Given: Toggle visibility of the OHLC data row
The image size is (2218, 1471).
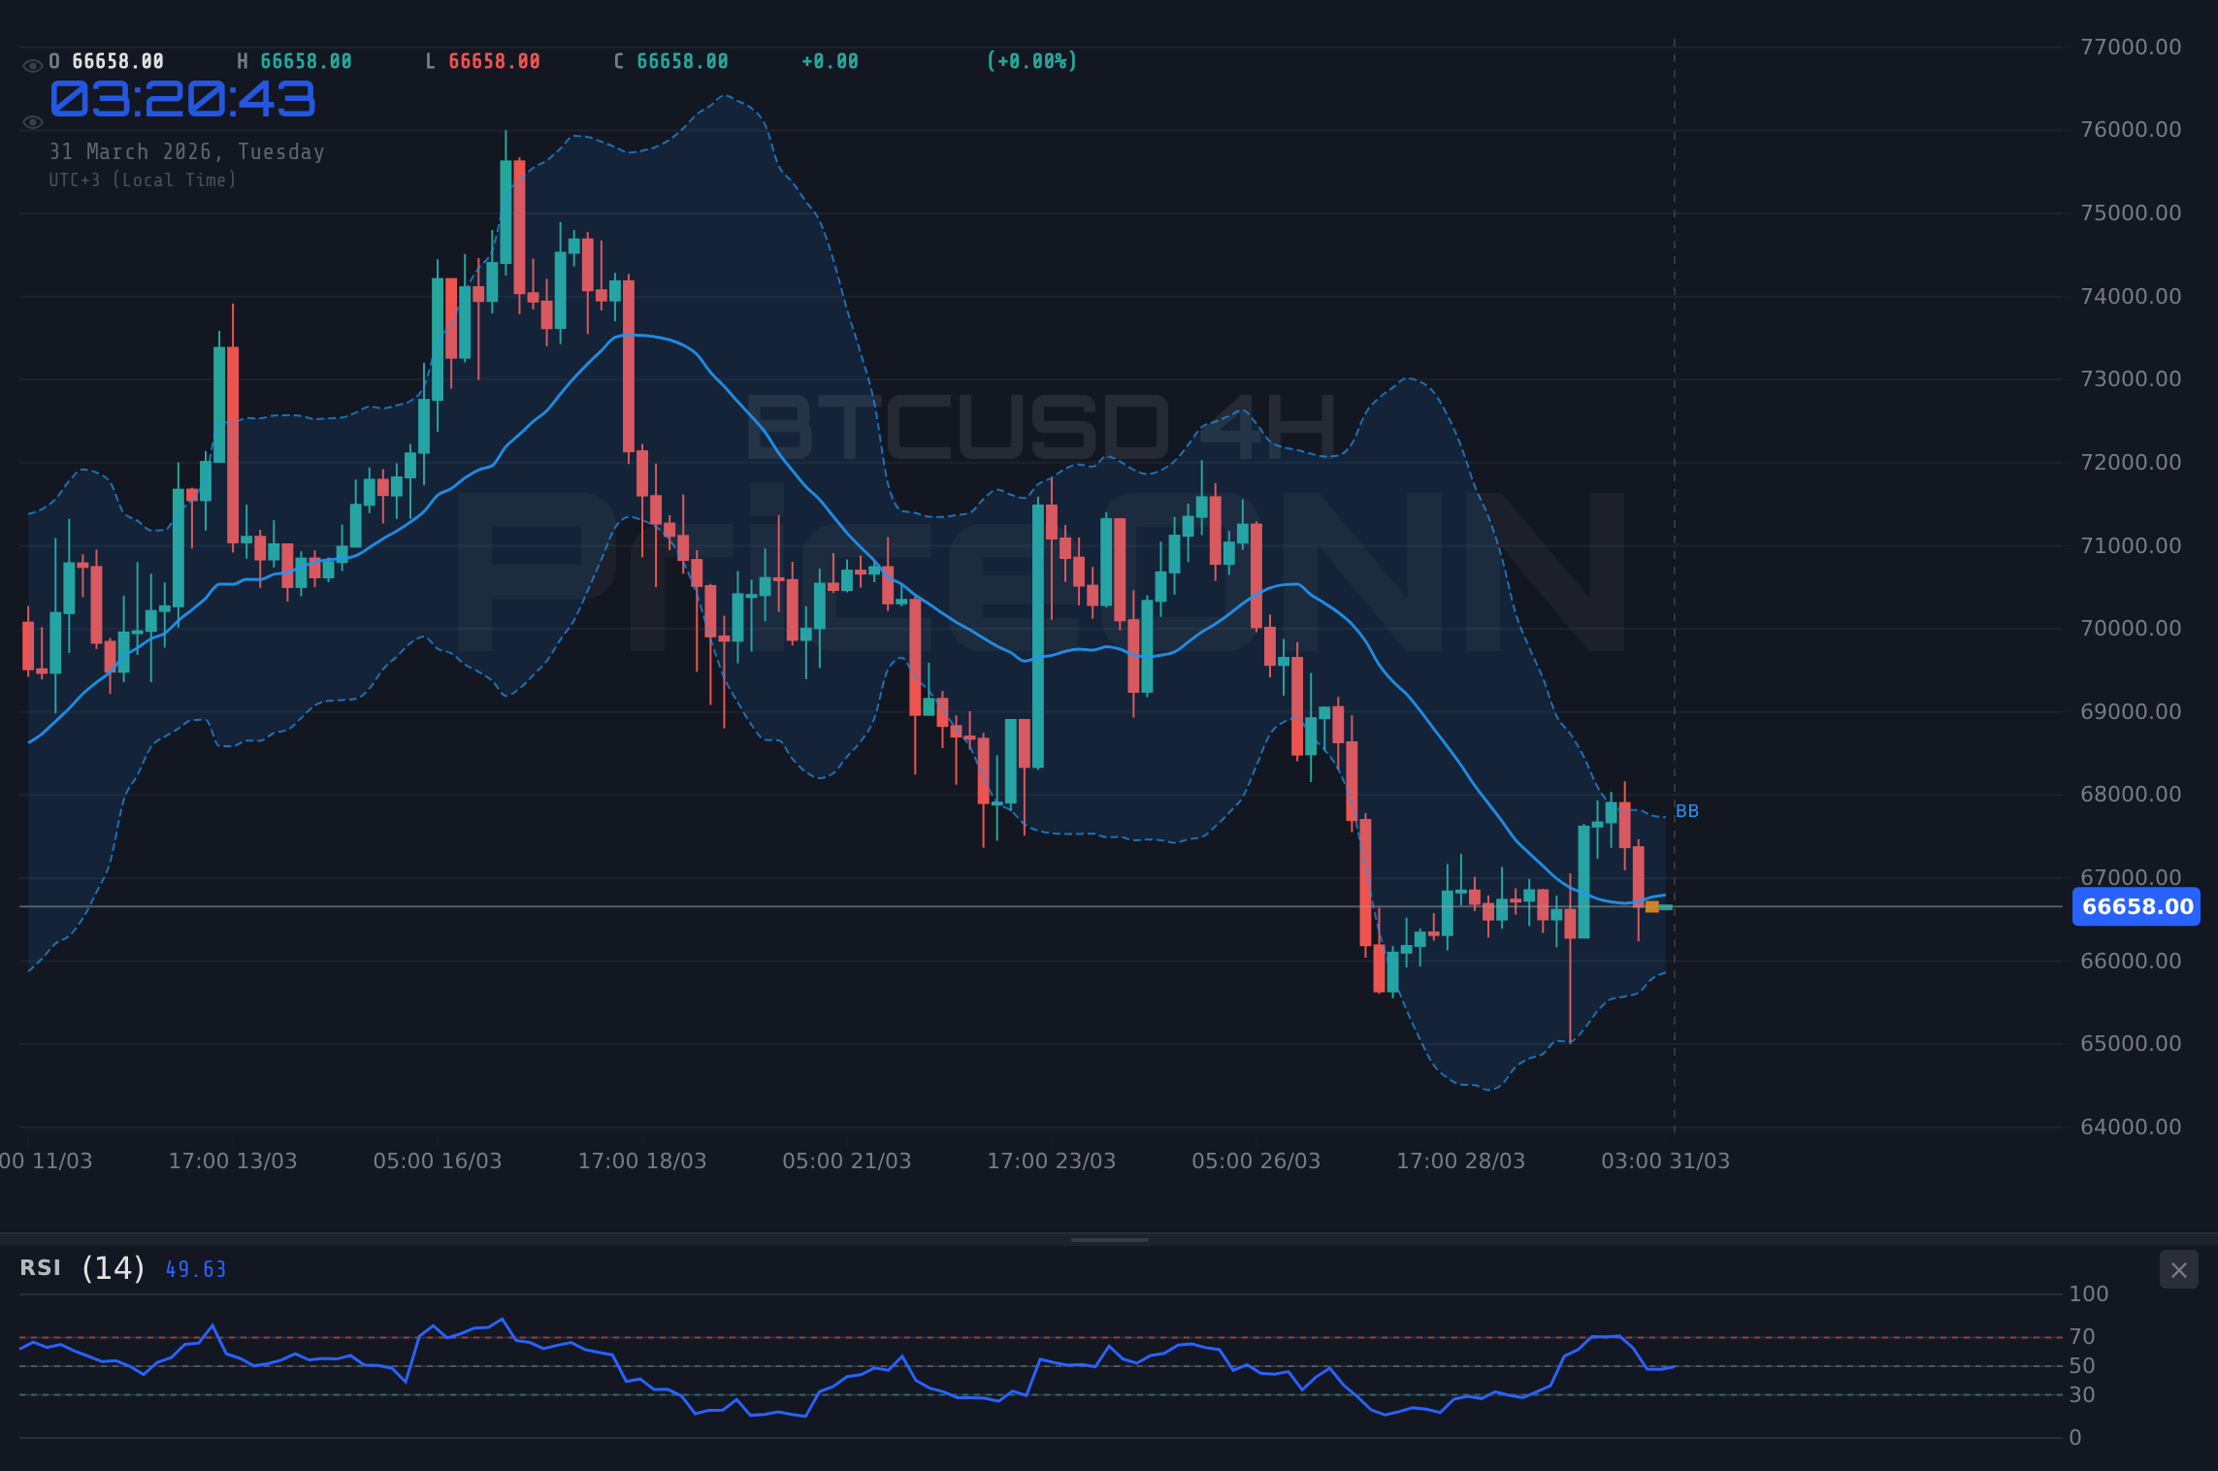Looking at the screenshot, I should [33, 65].
